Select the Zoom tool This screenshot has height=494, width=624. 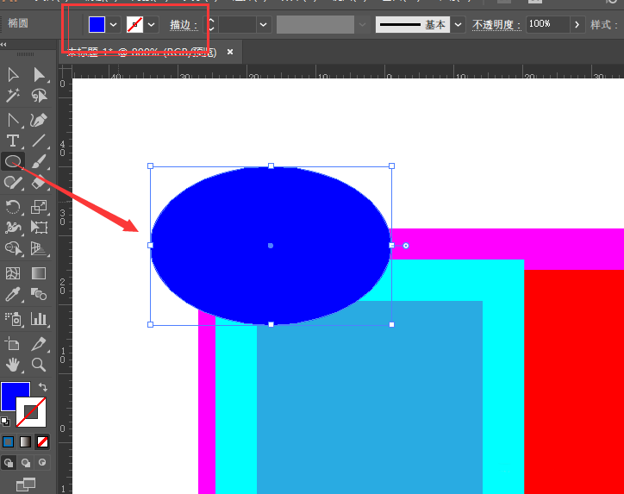[39, 364]
